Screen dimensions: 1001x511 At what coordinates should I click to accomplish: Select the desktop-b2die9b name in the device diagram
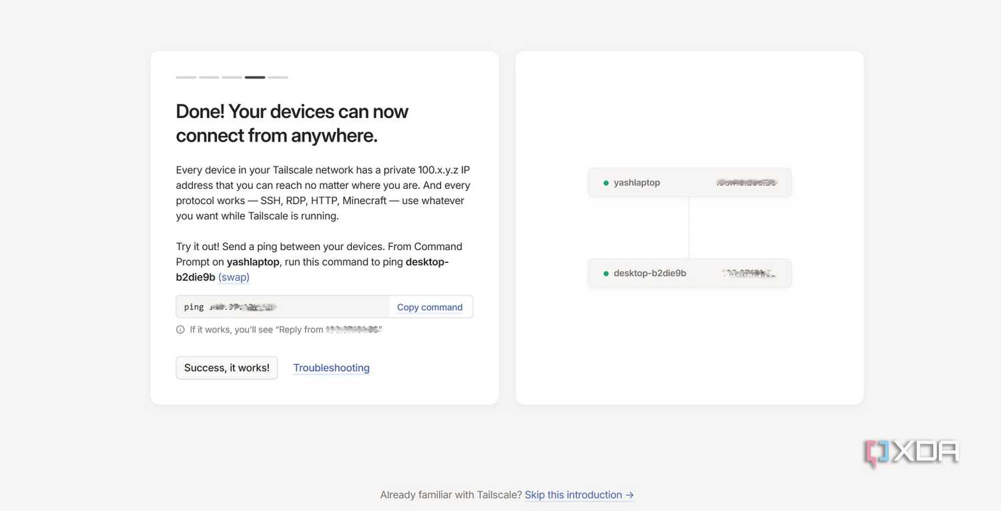pos(650,274)
